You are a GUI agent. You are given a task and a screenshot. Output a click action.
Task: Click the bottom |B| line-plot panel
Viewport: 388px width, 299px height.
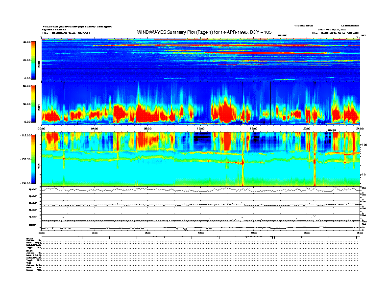(x=201, y=226)
